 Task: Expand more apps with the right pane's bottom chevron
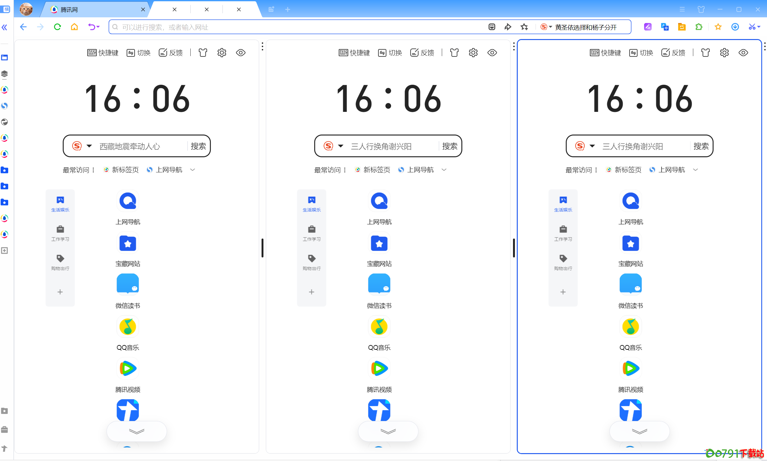tap(639, 431)
